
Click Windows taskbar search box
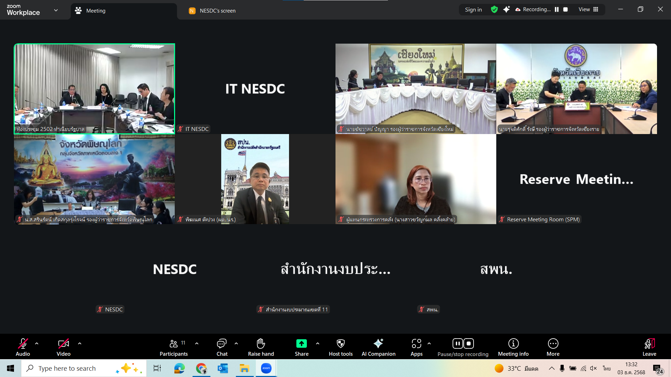tap(67, 368)
